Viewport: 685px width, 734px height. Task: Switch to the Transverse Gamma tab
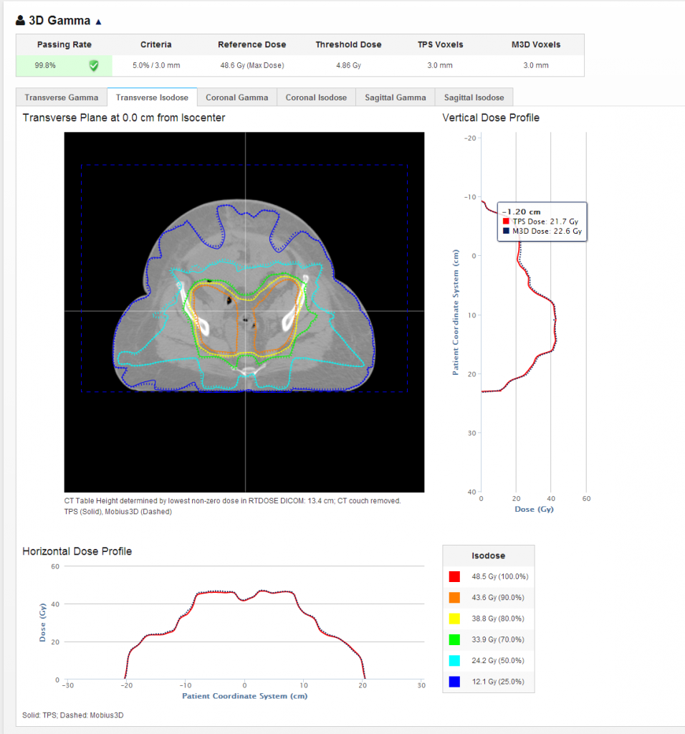click(x=62, y=97)
